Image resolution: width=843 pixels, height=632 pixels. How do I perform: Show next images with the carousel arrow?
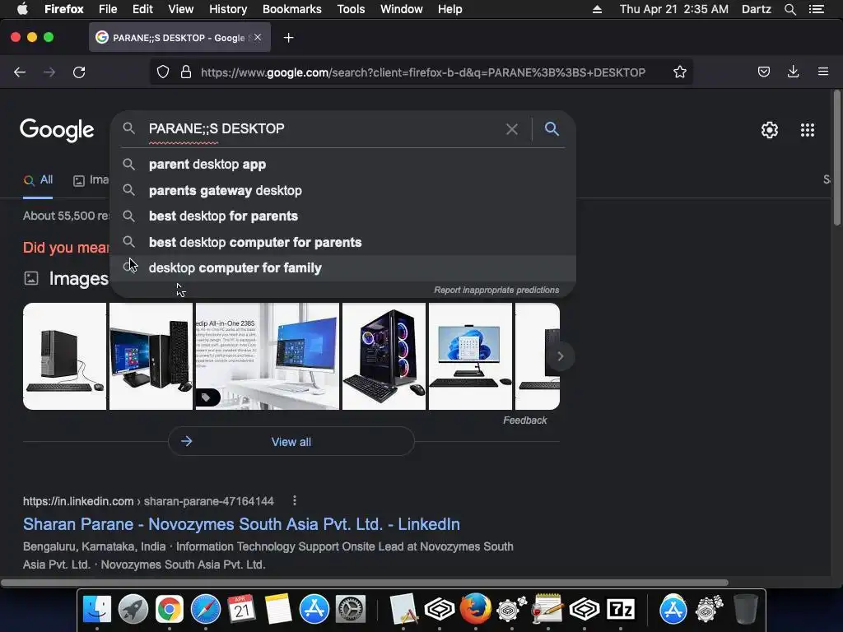point(560,356)
